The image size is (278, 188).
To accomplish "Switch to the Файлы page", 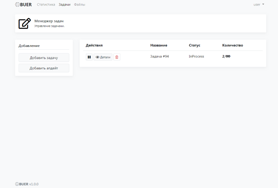I will tap(79, 5).
